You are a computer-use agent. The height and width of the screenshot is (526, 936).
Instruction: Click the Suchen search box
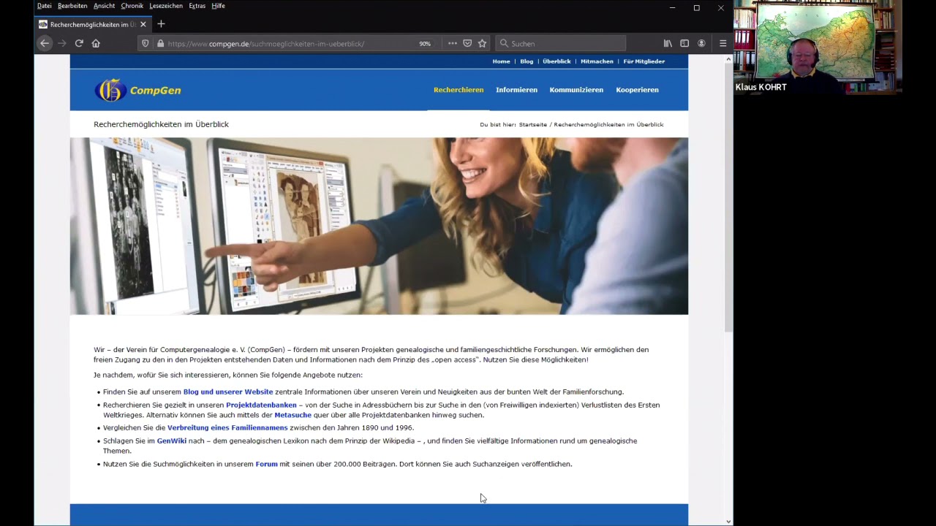point(560,43)
